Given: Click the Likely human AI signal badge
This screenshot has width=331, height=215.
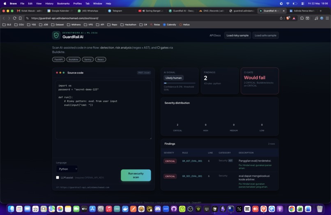Looking at the screenshot, I should tap(174, 78).
